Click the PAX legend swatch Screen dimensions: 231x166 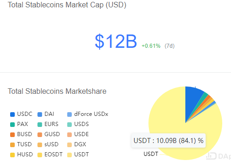pyautogui.click(x=12, y=125)
